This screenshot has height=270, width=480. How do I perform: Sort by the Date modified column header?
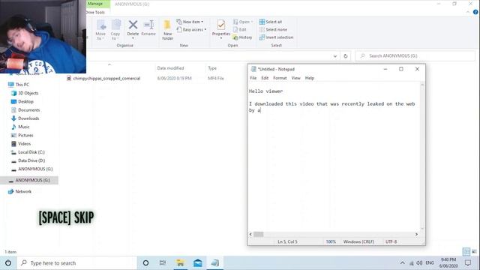tap(170, 68)
